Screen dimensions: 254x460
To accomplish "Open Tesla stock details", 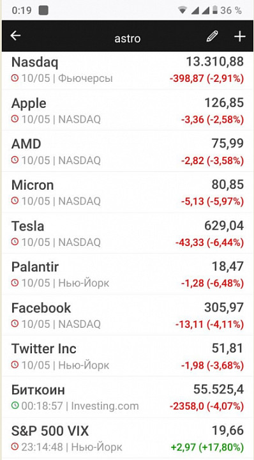I will coord(127,233).
